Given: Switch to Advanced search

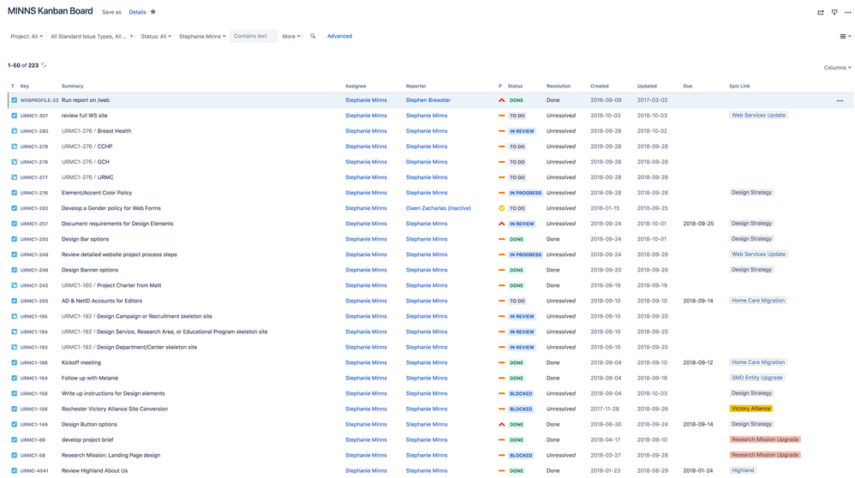Looking at the screenshot, I should [x=340, y=36].
